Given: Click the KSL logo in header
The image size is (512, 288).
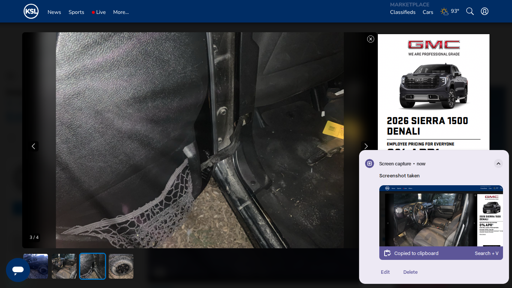Looking at the screenshot, I should (x=31, y=11).
